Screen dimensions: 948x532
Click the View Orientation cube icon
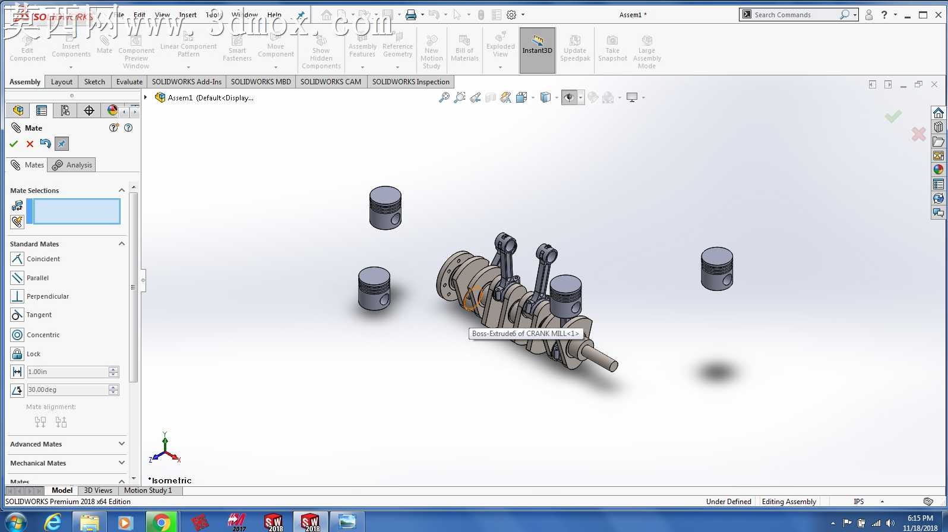coord(522,97)
